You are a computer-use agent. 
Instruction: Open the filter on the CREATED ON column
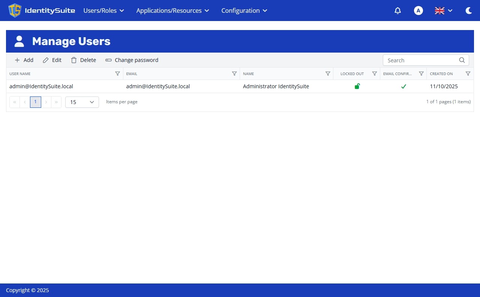tap(468, 74)
